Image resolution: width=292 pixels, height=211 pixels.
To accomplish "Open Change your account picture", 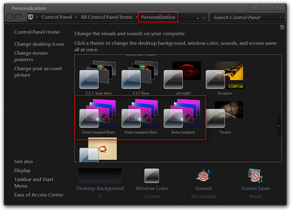I will (38, 71).
